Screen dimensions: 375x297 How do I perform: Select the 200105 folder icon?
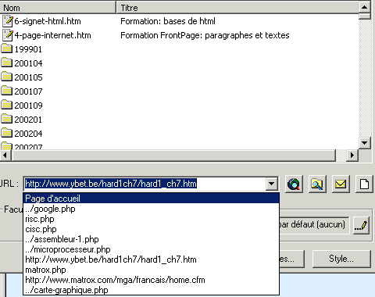(7, 77)
